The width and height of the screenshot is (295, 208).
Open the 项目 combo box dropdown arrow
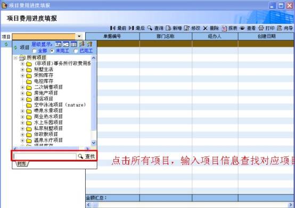click(x=79, y=37)
